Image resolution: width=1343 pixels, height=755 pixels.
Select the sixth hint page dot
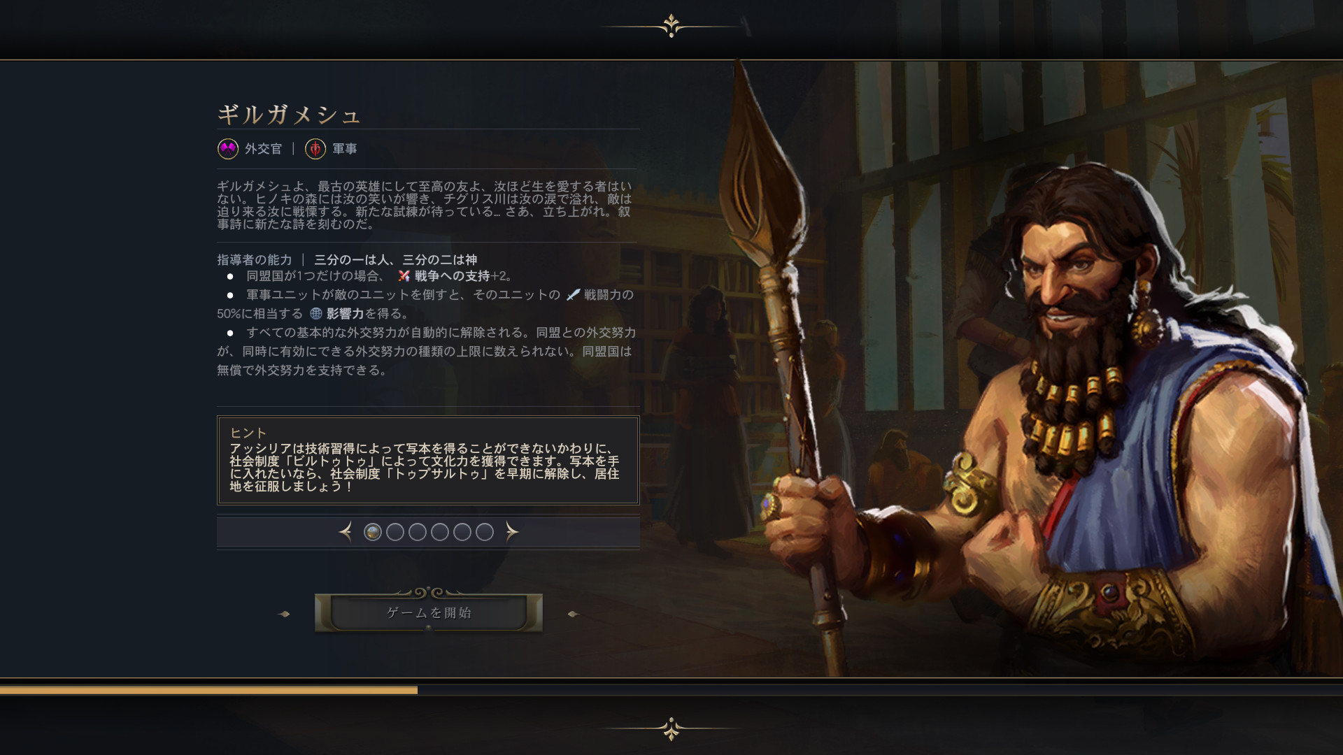coord(485,532)
